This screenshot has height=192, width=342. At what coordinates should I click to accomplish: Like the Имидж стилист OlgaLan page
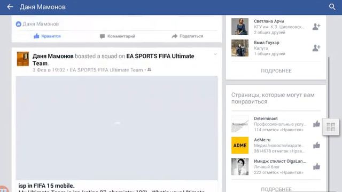pyautogui.click(x=316, y=167)
